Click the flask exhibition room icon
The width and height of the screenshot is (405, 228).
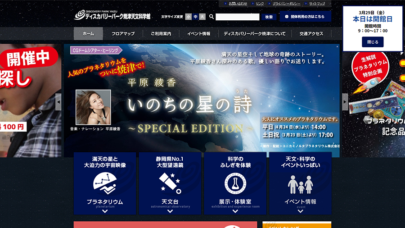tap(235, 183)
